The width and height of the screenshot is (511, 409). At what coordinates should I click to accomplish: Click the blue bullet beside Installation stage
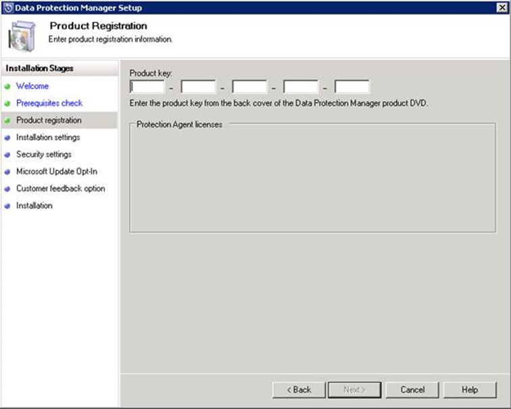click(7, 206)
